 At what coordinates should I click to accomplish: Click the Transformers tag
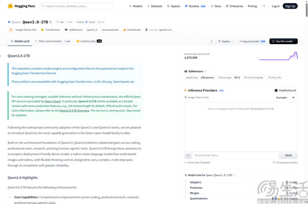(51, 30)
